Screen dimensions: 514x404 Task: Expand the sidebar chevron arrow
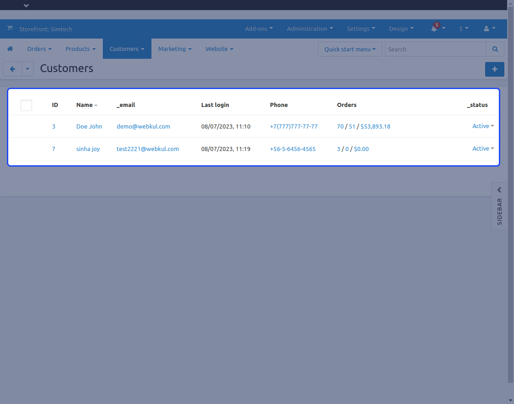[x=499, y=190]
